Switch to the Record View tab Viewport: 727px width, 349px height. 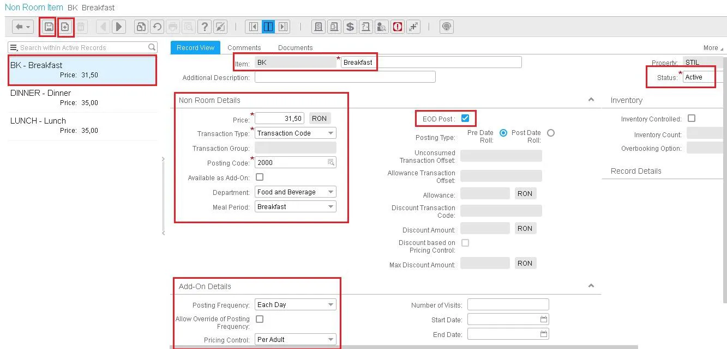coord(195,47)
